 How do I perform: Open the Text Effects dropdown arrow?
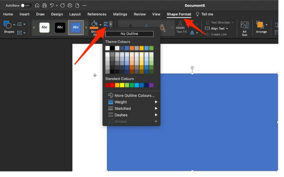[x=197, y=33]
